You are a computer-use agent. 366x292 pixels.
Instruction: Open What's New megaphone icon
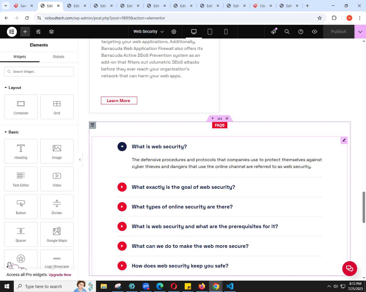click(274, 32)
